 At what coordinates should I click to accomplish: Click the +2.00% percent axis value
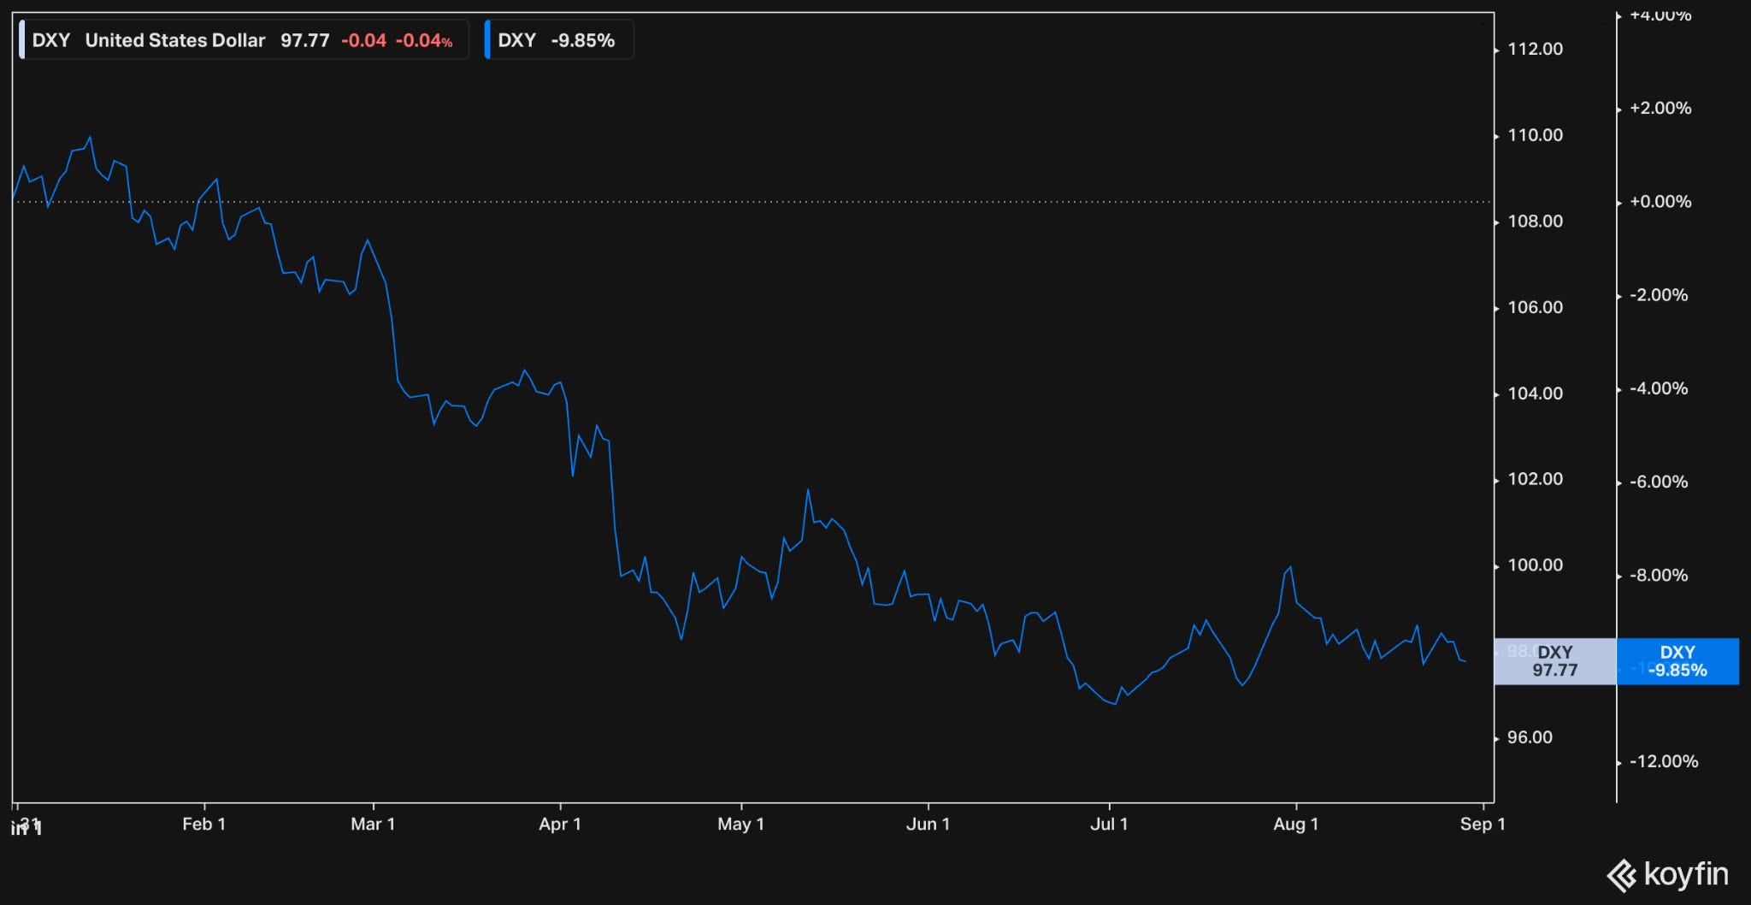1660,109
